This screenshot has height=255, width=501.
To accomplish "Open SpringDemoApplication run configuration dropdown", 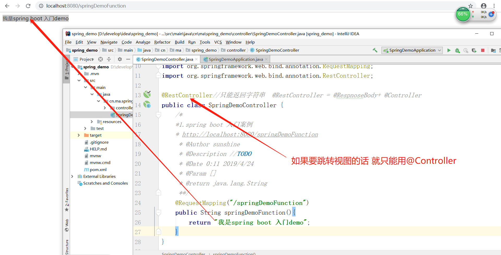I will 412,50.
